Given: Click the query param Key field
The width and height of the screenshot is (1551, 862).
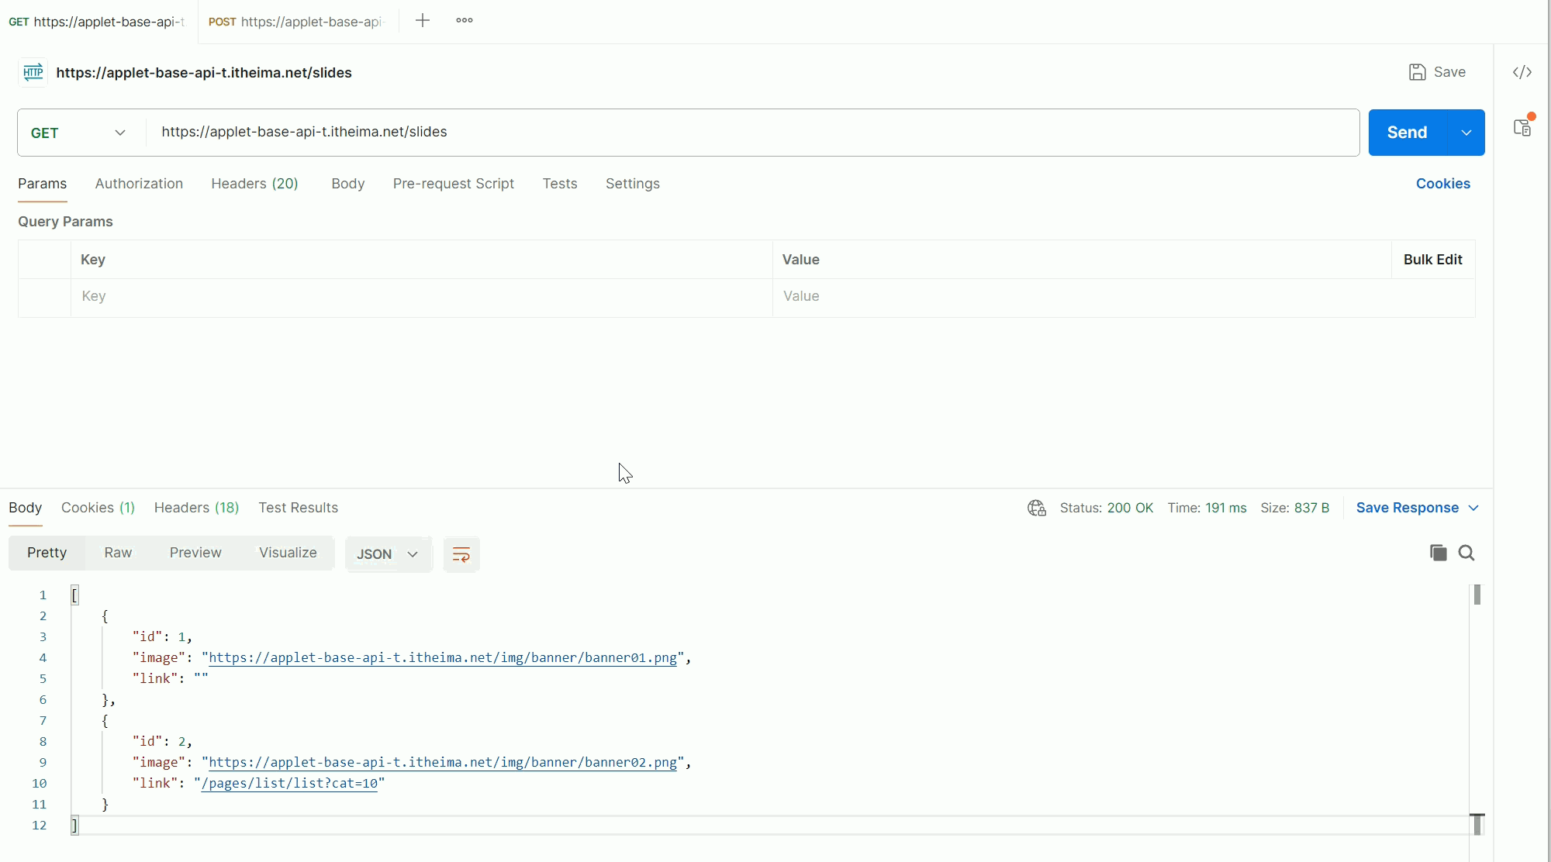Looking at the screenshot, I should coord(419,296).
